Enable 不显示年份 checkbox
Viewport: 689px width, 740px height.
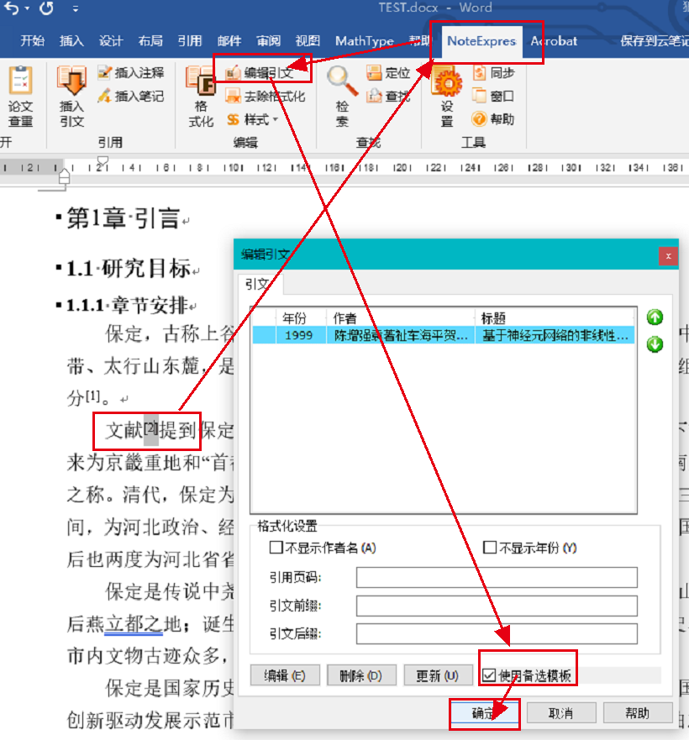(x=490, y=548)
